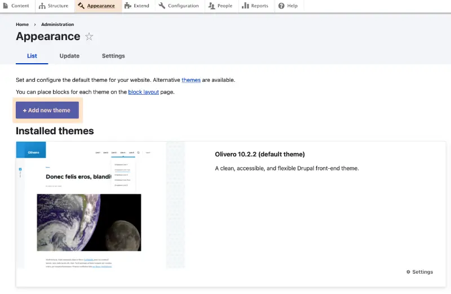
Task: Go to Administration breadcrumb link
Action: point(58,24)
